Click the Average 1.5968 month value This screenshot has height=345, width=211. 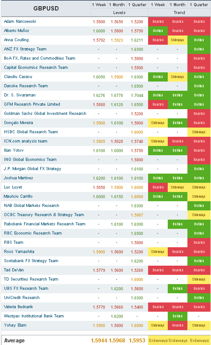click(117, 340)
